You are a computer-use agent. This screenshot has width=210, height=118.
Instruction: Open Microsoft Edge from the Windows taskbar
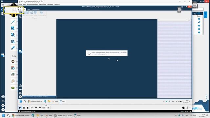click(33, 115)
